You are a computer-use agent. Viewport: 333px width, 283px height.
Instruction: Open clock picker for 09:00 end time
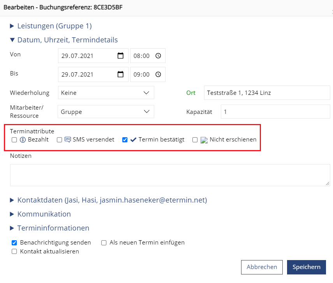158,74
